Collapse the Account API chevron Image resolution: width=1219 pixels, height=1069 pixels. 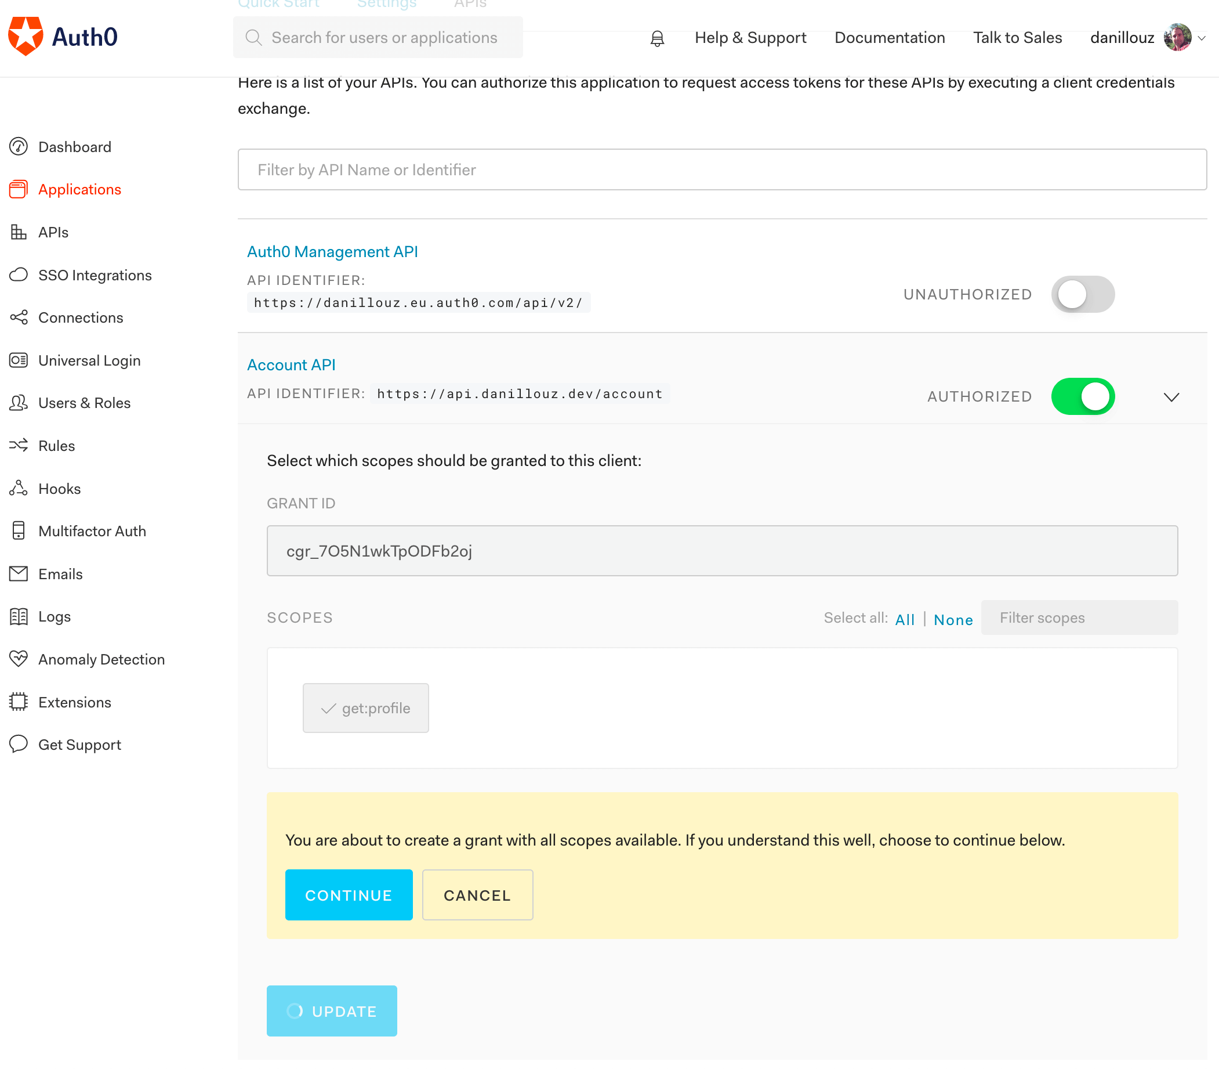1171,398
